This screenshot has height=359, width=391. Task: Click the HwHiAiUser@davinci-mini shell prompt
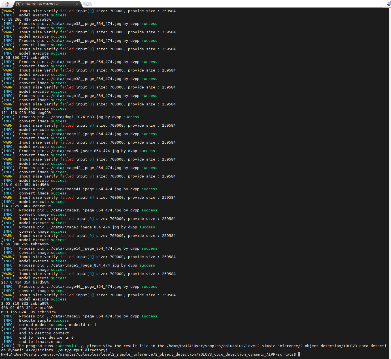point(148,354)
